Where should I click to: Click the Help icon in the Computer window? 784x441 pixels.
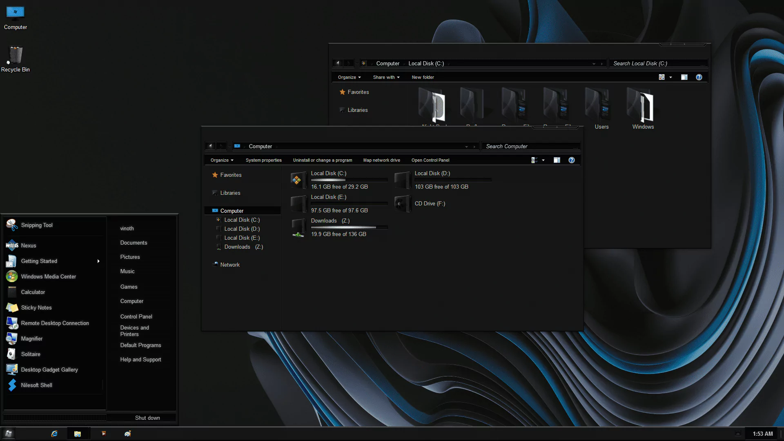pos(571,160)
